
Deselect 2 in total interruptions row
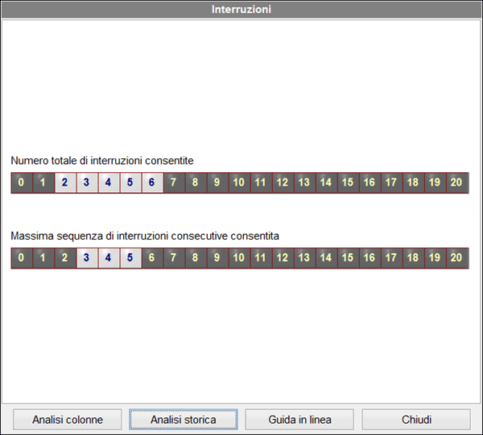[x=64, y=183]
